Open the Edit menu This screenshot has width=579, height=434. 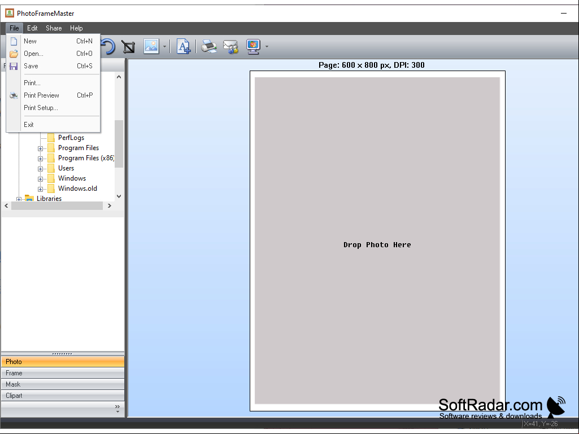32,28
